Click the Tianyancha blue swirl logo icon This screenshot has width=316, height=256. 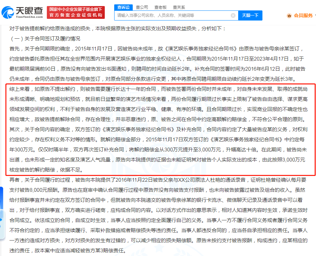[x=7, y=12]
